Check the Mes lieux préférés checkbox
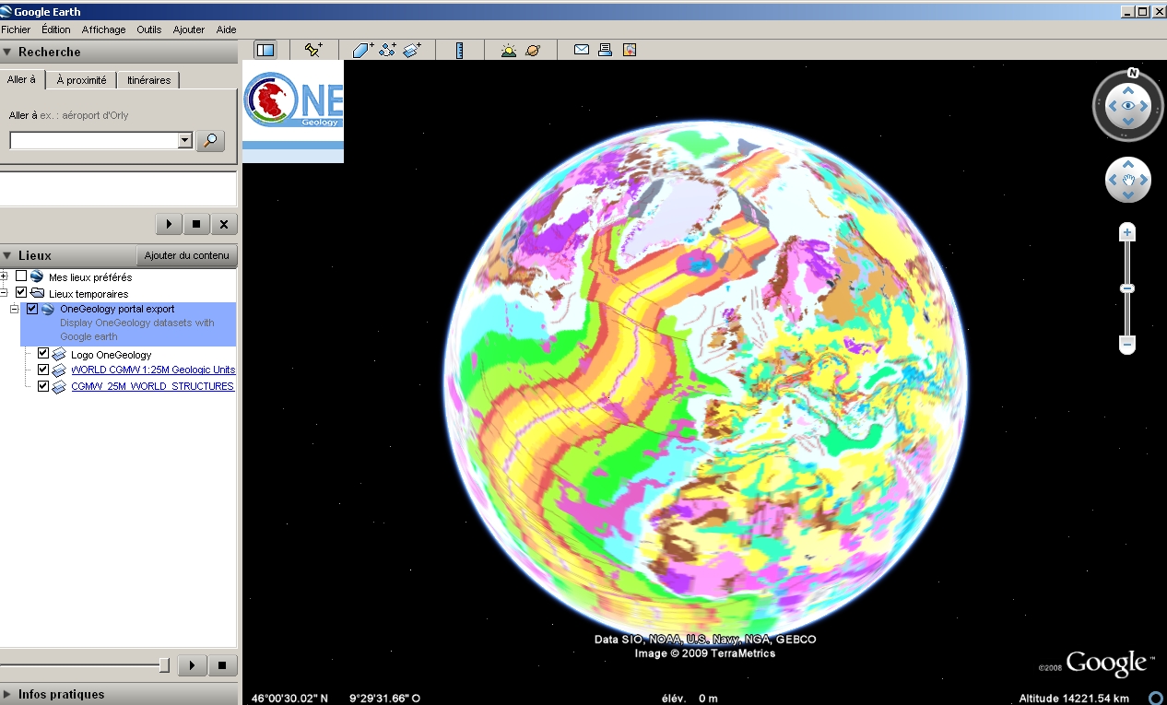 pos(21,276)
